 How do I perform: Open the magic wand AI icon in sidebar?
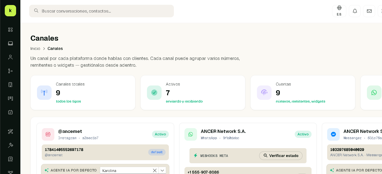10,131
